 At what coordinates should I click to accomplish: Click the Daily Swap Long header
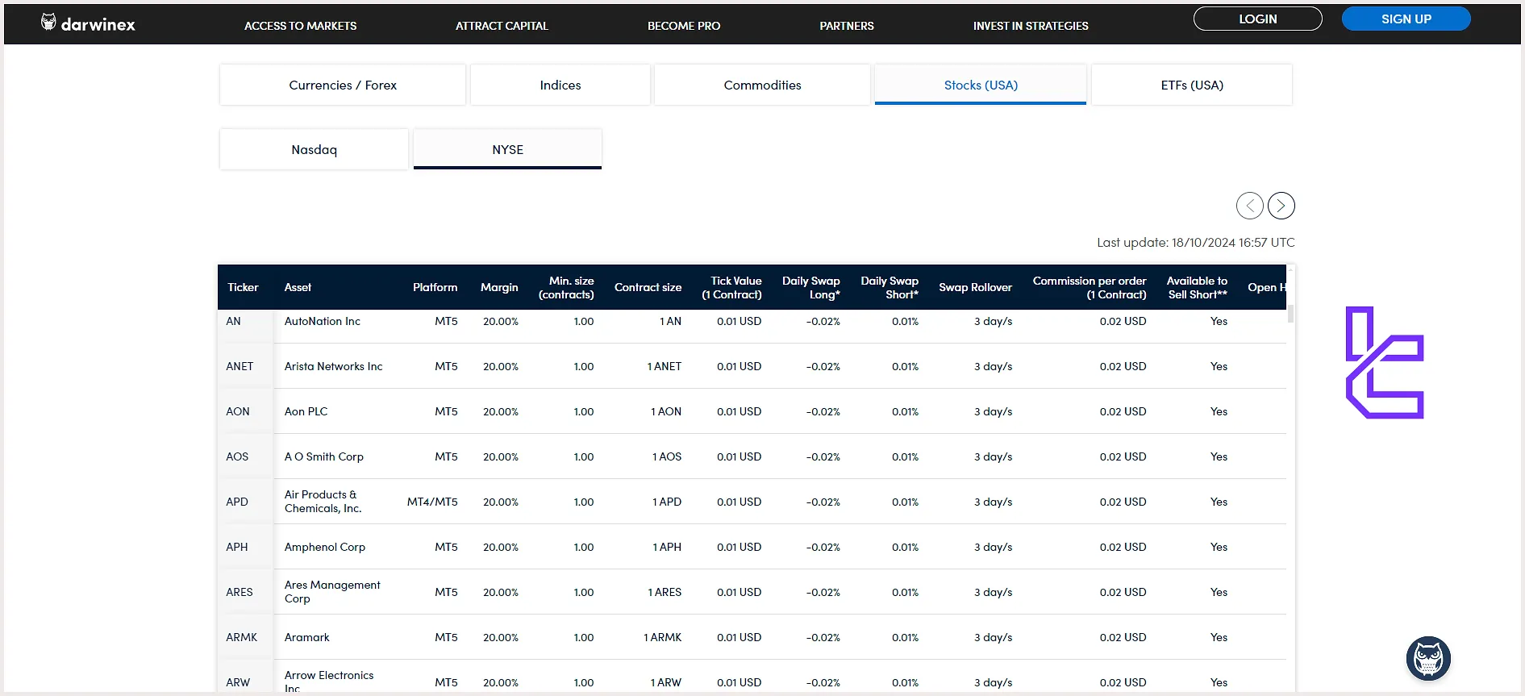click(810, 287)
